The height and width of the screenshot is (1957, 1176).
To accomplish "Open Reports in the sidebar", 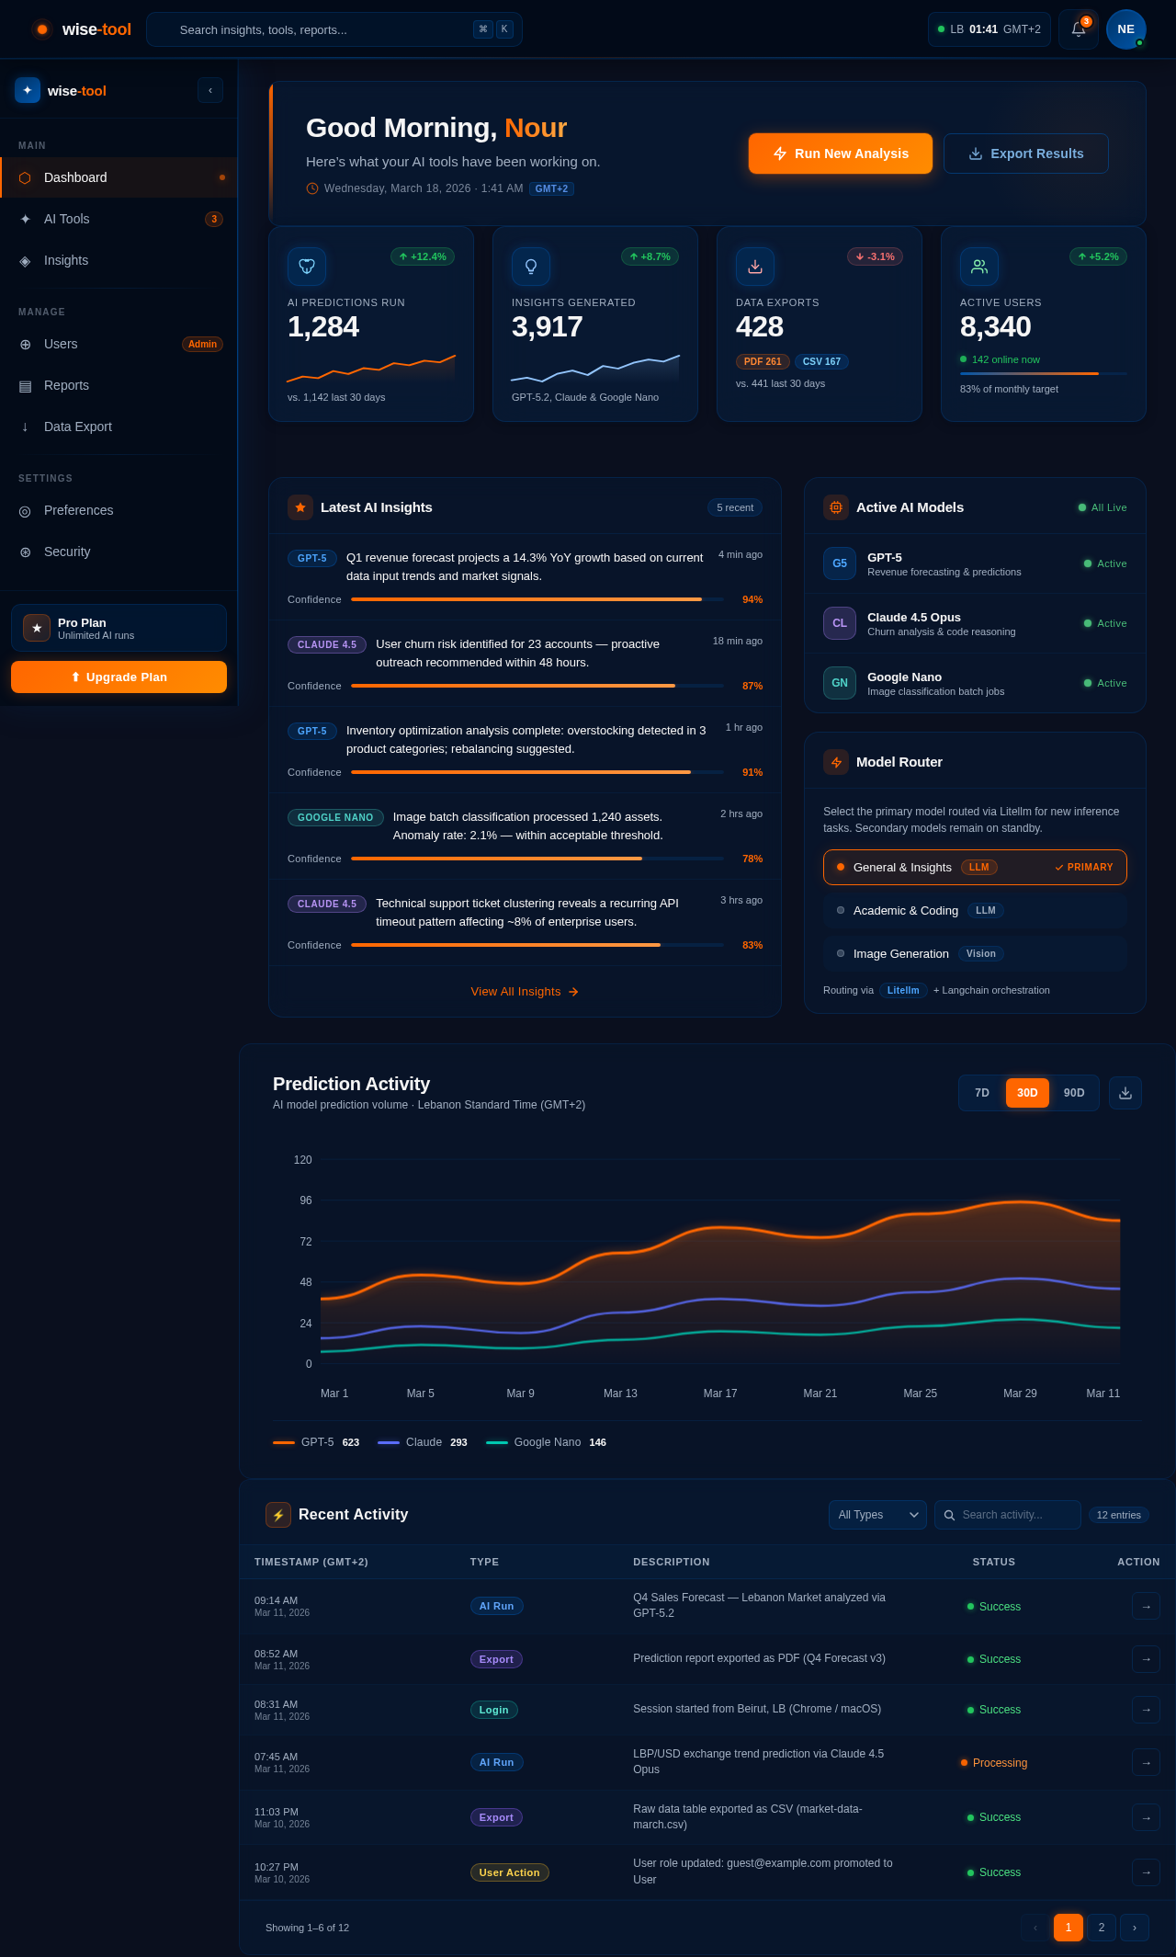I will point(119,385).
